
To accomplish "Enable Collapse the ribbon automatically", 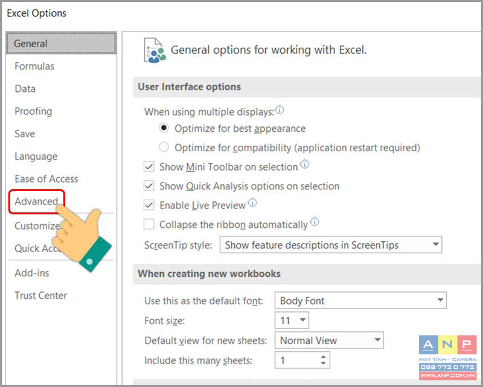I will pos(149,224).
